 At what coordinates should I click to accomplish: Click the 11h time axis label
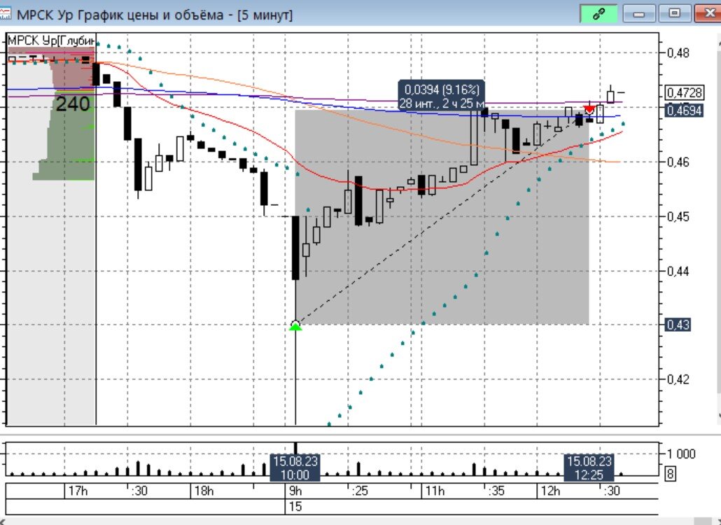coord(435,491)
